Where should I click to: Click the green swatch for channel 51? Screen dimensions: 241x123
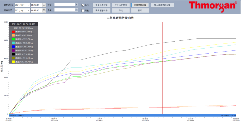13,39
